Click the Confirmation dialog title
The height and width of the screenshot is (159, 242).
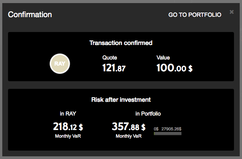[30, 15]
